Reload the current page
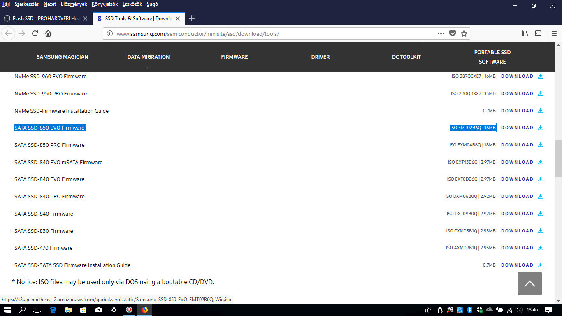The height and width of the screenshot is (316, 562). point(35,33)
